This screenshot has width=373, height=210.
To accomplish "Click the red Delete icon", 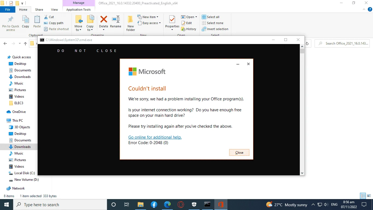I will coord(103,20).
